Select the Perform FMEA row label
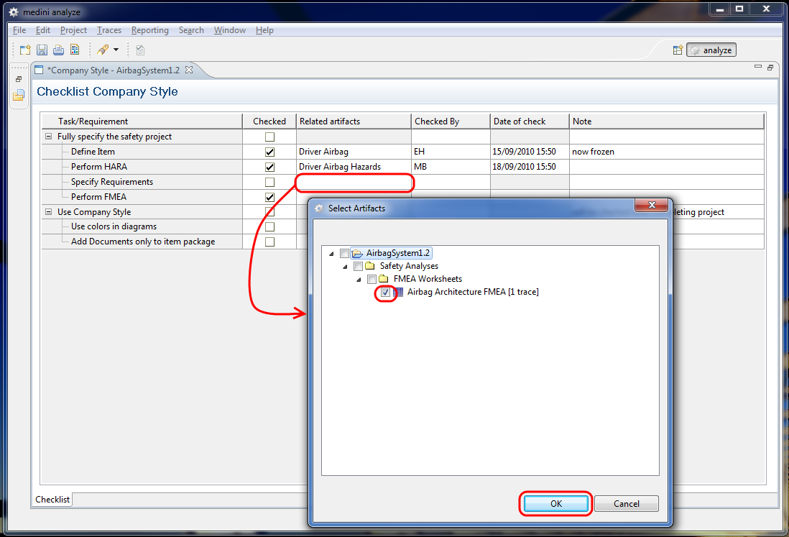Screen dimensions: 789x537 click(98, 197)
